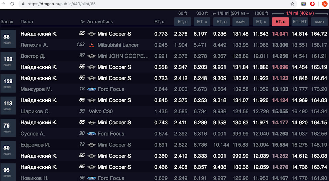Sort by 1000 ft ET column
Screen dimensions: 329x181
(261, 22)
